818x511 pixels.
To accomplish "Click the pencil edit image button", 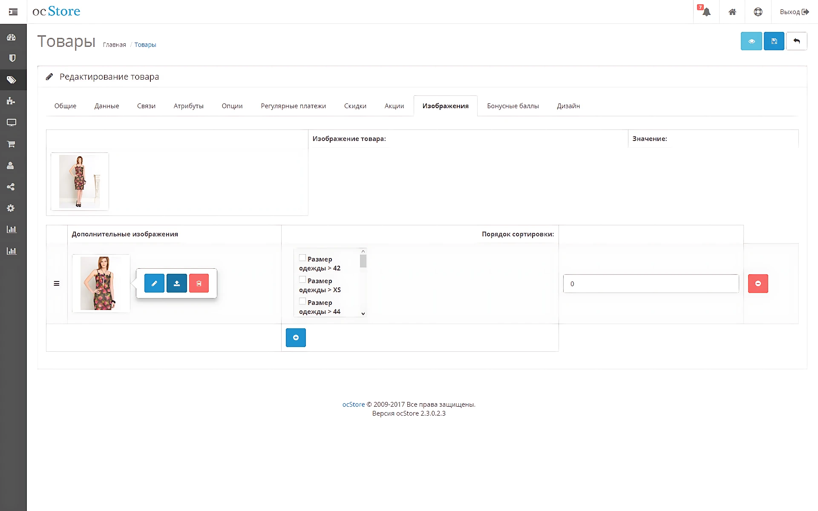I will (x=154, y=283).
